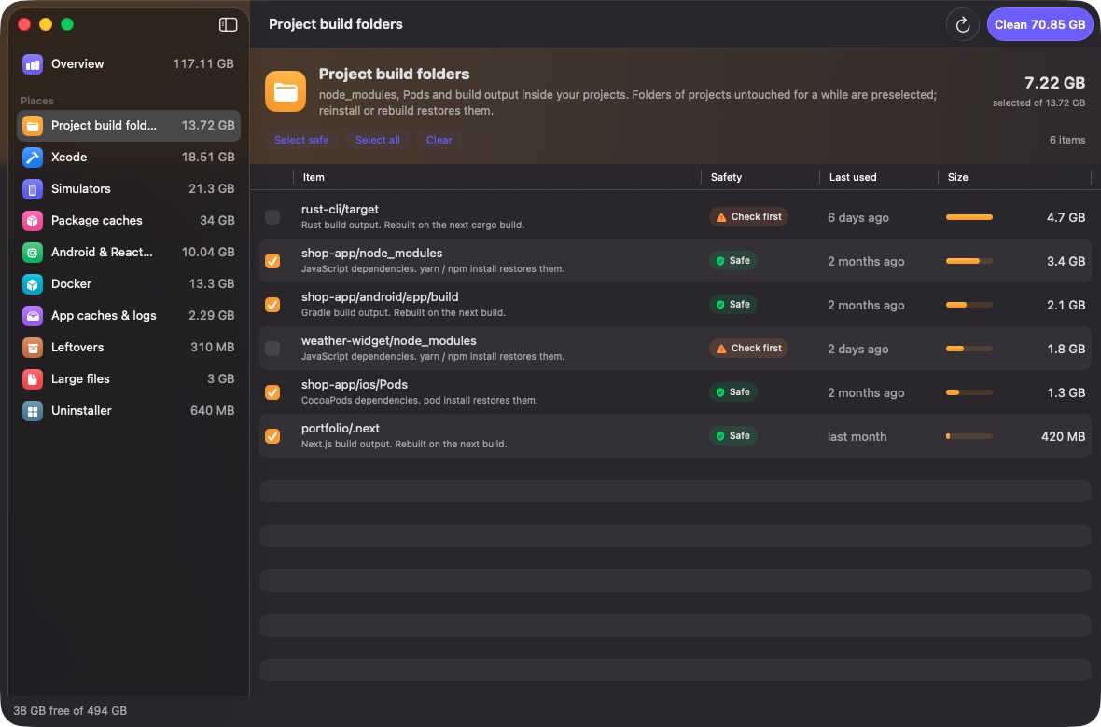Click the App caches & logs icon
This screenshot has width=1101, height=727.
click(33, 316)
